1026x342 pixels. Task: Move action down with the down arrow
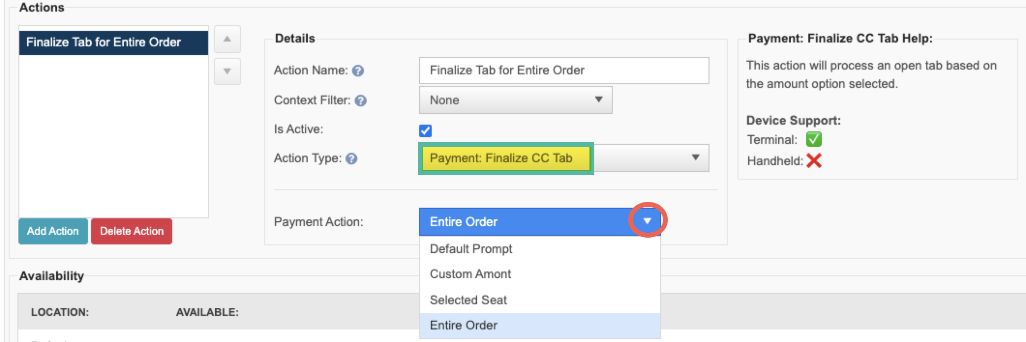(x=227, y=71)
